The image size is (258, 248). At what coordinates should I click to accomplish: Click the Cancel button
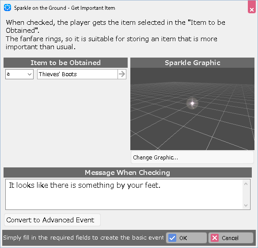pos(231,238)
